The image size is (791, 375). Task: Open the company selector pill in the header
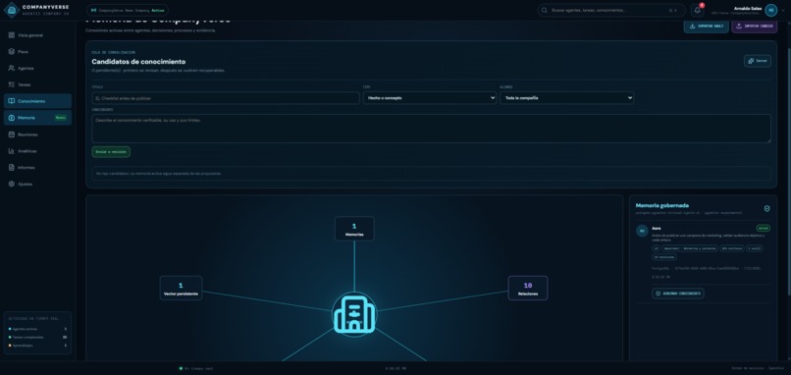point(128,10)
